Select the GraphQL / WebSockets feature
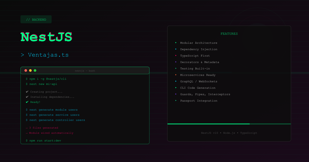 [x=199, y=82]
